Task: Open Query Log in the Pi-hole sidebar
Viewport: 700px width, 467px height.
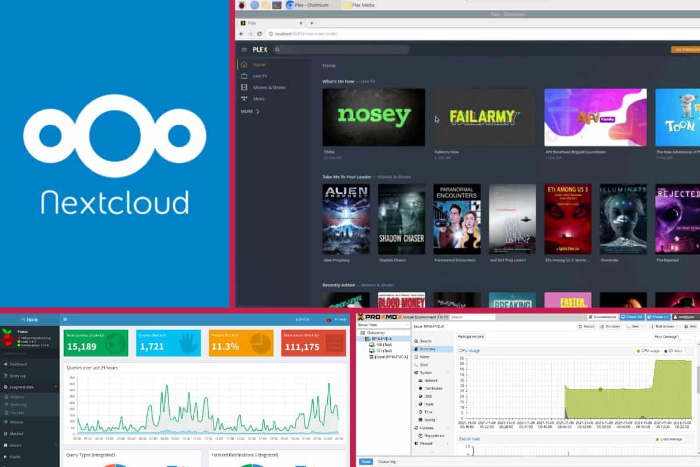Action: coord(29,375)
